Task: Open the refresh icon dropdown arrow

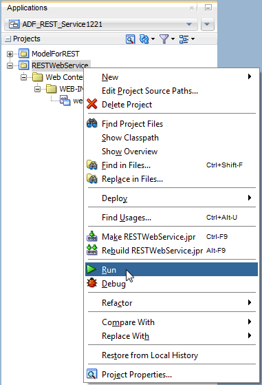Action: coord(153,39)
